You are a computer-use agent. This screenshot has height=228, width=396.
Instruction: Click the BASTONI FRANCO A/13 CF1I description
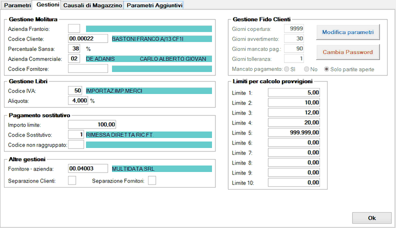(162, 39)
